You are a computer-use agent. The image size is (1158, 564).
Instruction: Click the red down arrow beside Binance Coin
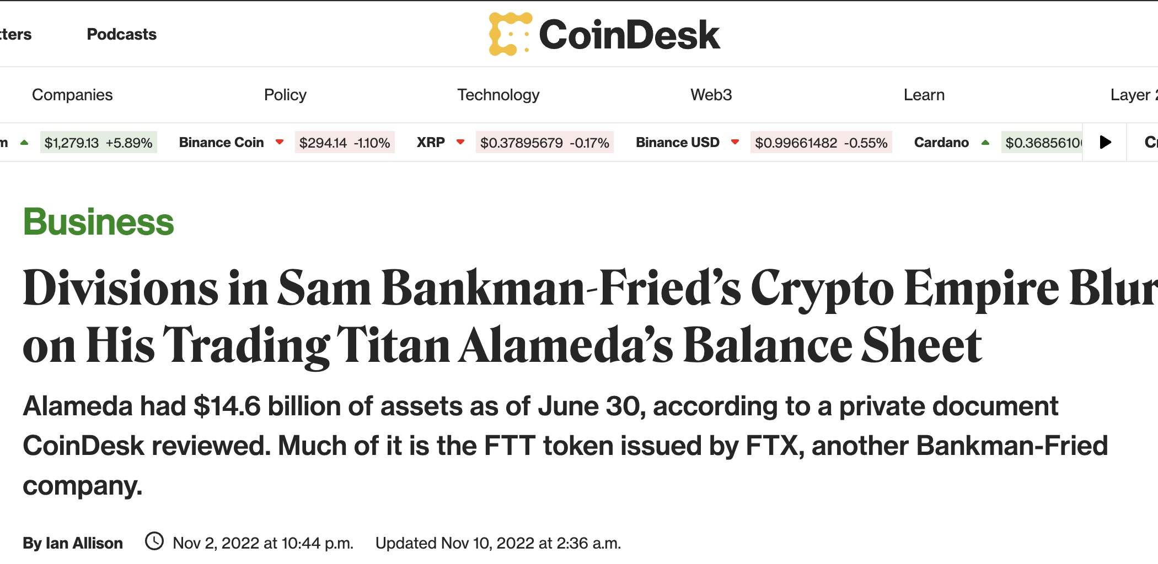(280, 142)
